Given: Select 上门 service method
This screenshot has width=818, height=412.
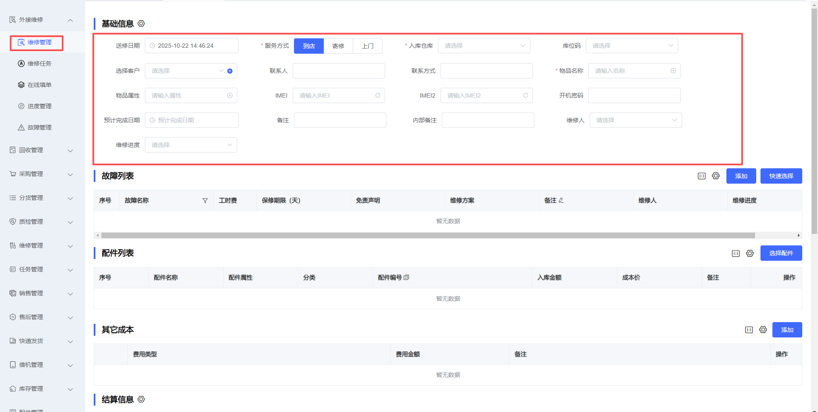Looking at the screenshot, I should 368,46.
